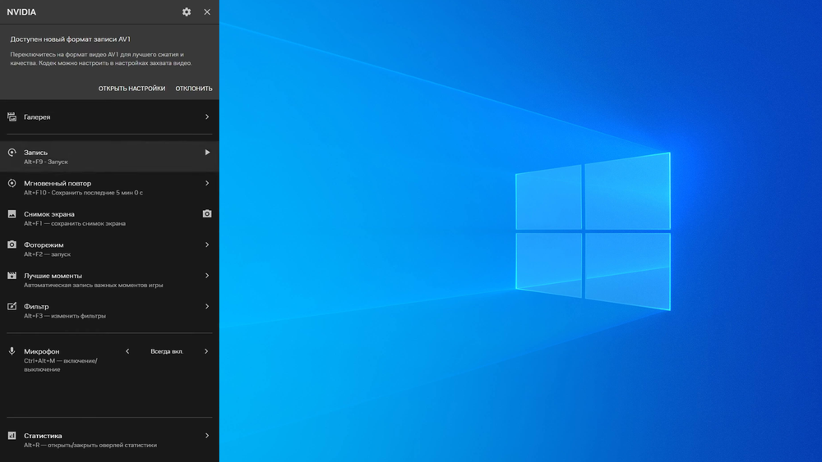Open NVIDIA overlay settings gear

coord(187,12)
